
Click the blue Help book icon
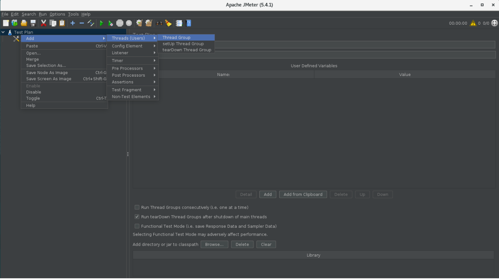(188, 23)
